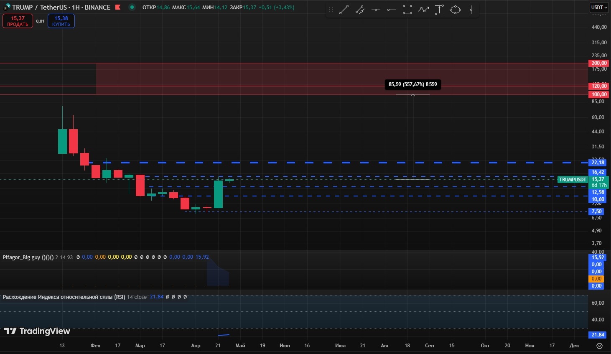Click the Pifagor_Big guy indicator title

pos(28,257)
